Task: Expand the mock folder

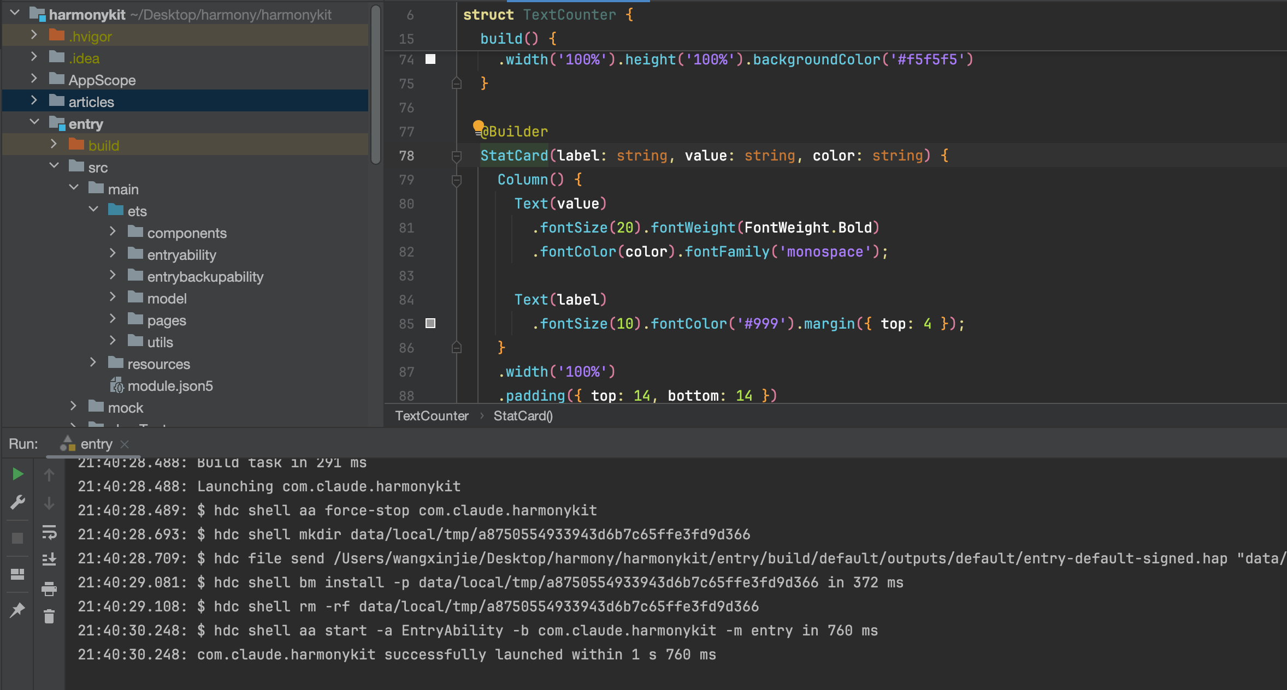Action: (x=73, y=406)
